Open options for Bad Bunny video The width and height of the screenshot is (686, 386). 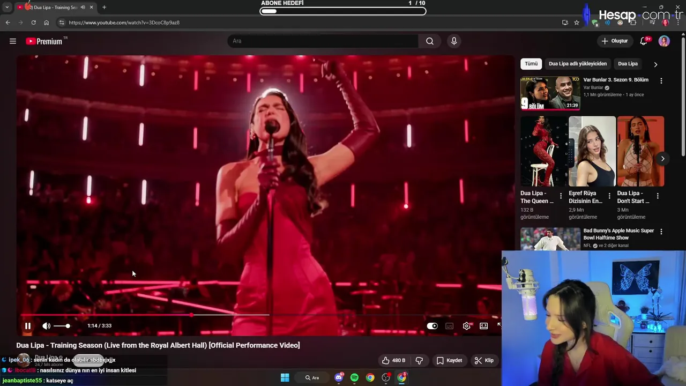(661, 232)
